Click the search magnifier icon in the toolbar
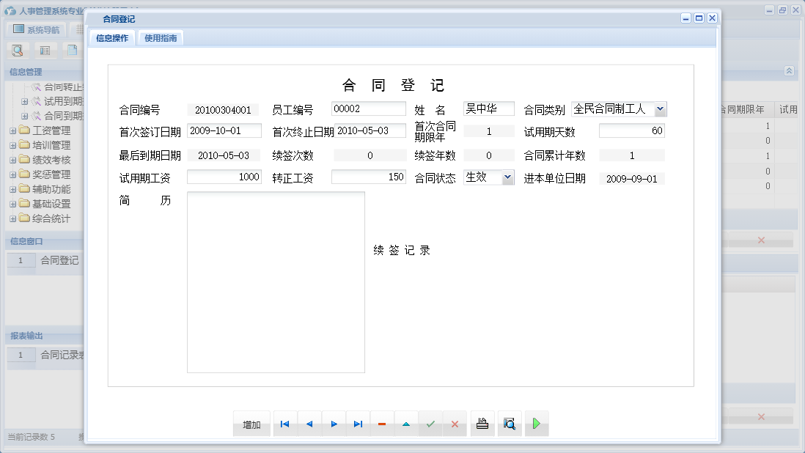Viewport: 805px width, 453px height. [x=17, y=50]
